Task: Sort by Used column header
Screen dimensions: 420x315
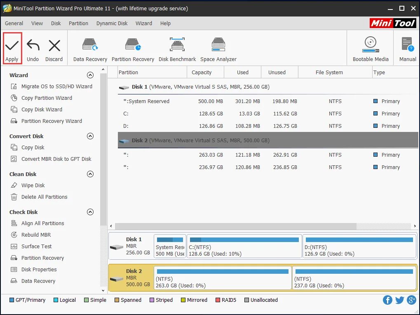Action: [242, 72]
